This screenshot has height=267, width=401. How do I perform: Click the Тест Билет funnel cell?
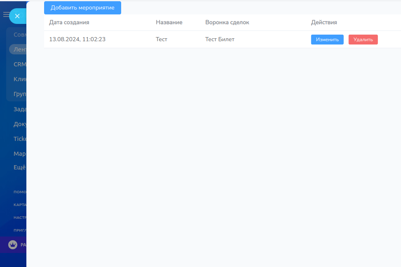(x=220, y=39)
